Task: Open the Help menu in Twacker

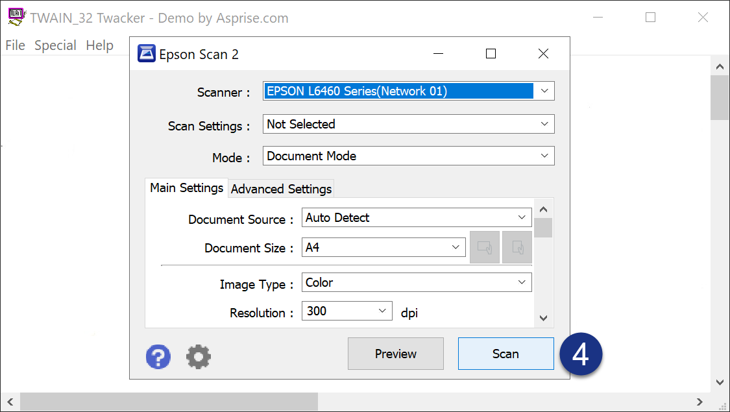Action: (100, 45)
